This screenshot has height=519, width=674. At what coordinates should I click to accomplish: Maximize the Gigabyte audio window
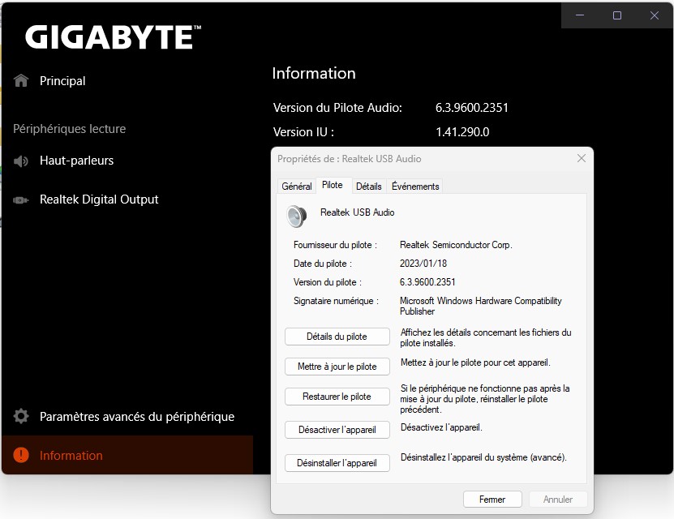(x=617, y=15)
